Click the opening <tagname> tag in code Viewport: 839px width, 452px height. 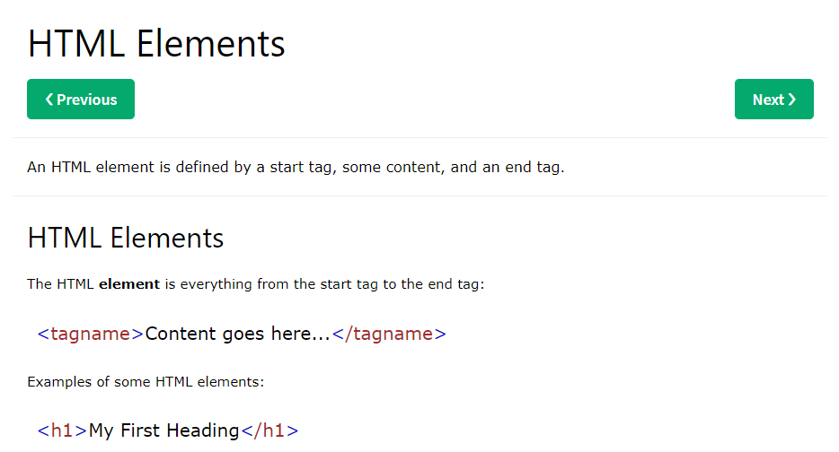point(90,335)
